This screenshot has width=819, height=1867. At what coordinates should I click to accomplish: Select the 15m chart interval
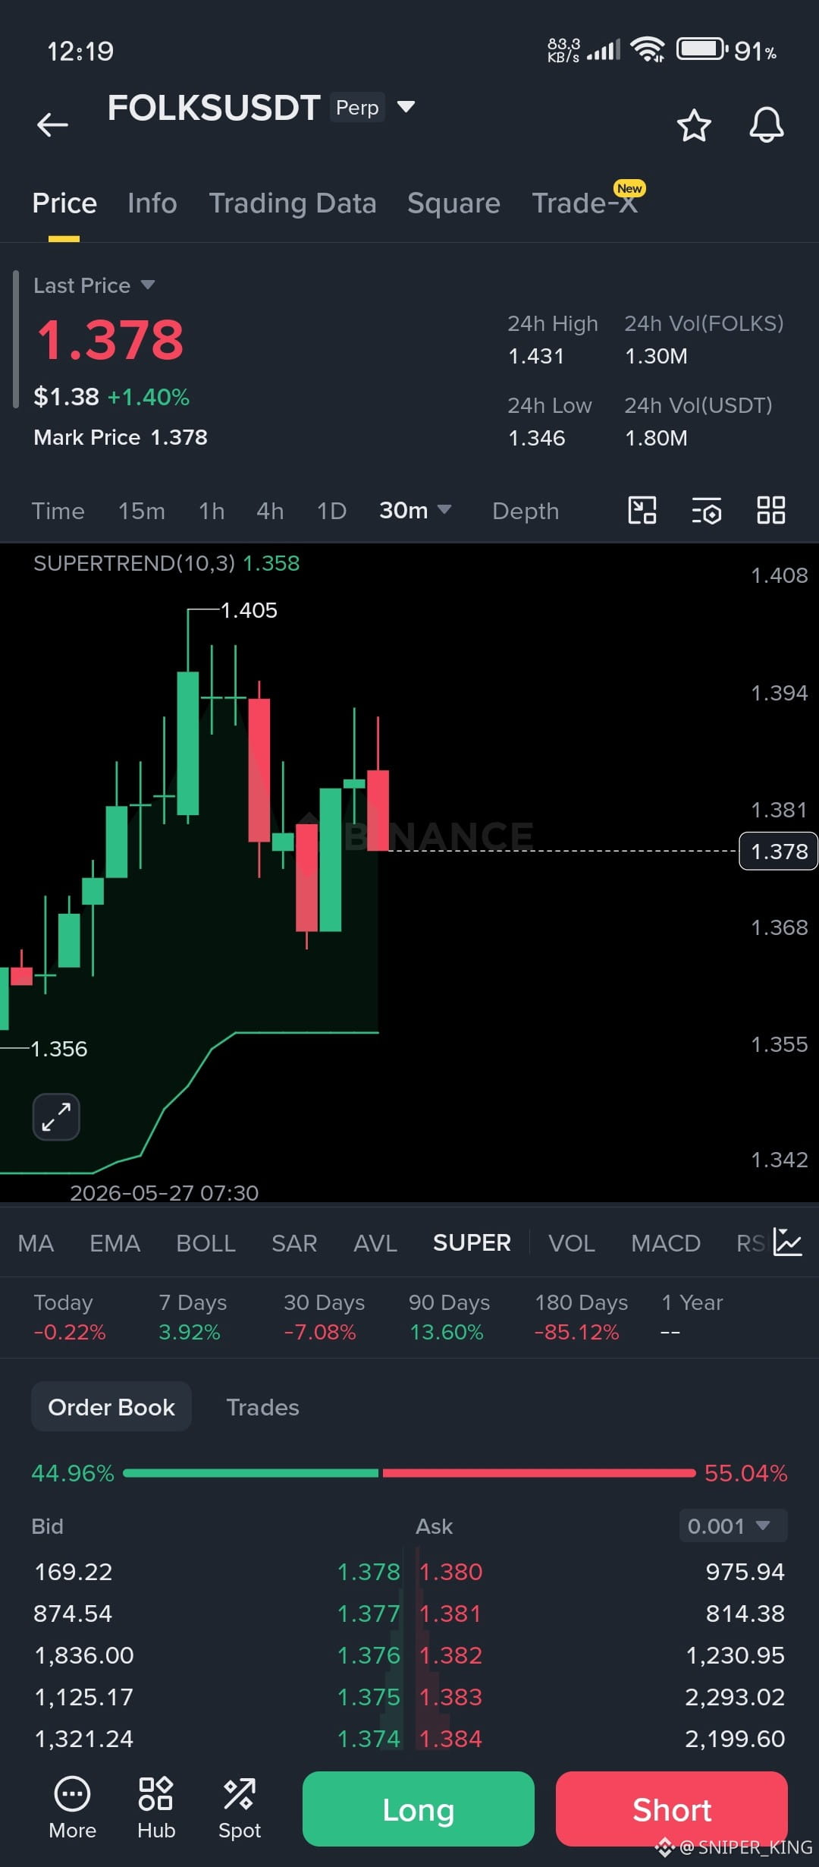pos(142,511)
